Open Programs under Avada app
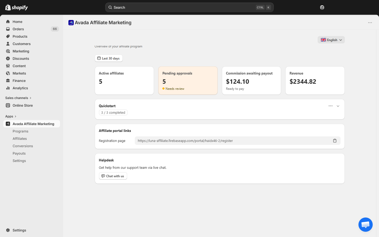The image size is (379, 237). click(x=32, y=131)
